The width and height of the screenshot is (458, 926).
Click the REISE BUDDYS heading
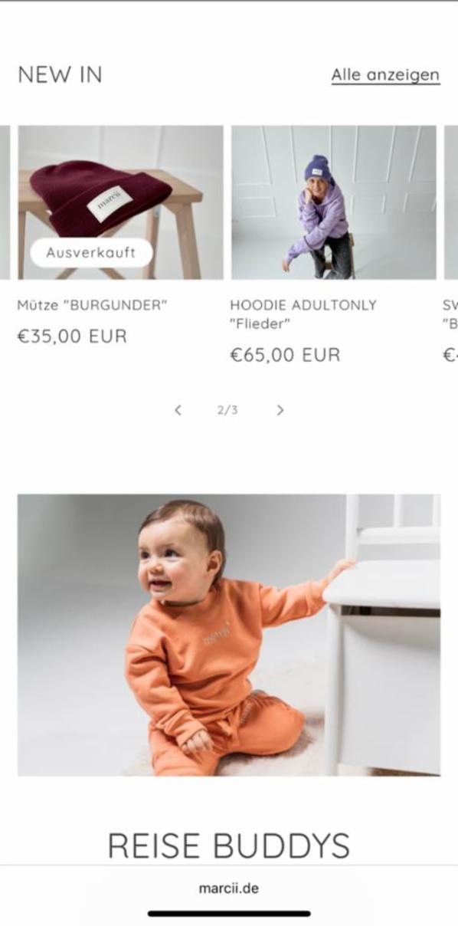(x=229, y=846)
